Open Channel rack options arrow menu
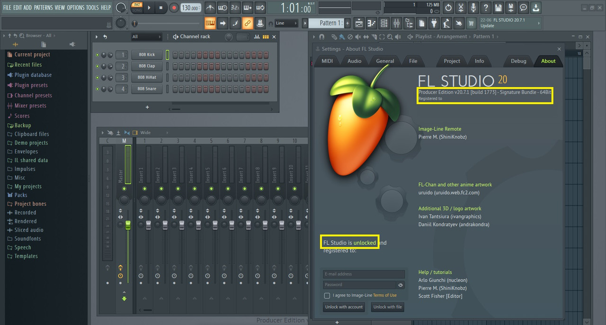This screenshot has width=606, height=325. (x=97, y=36)
